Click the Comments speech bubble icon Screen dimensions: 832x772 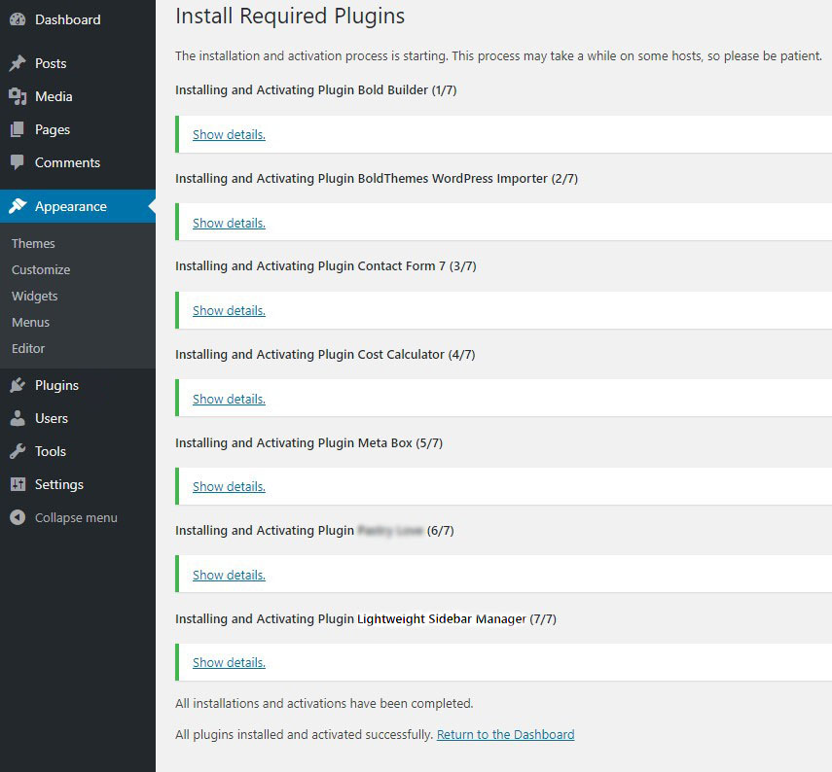18,162
